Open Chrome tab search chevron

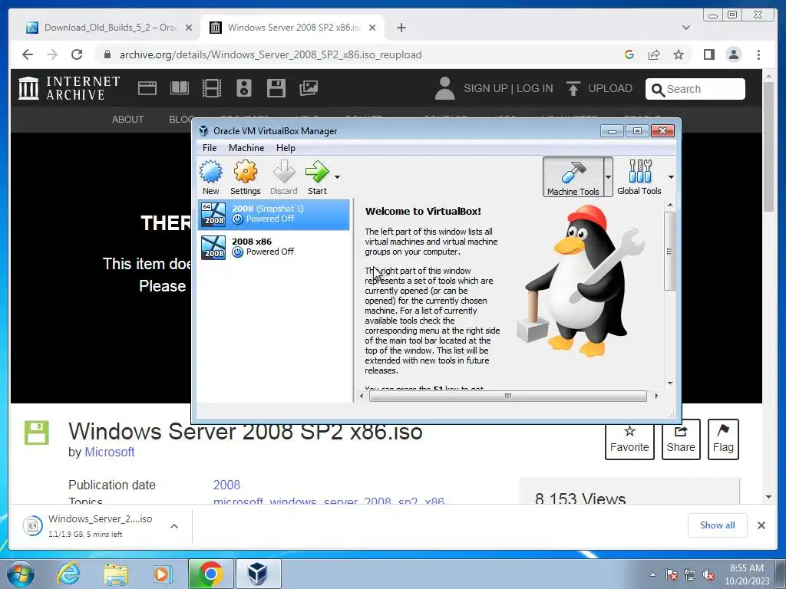686,28
